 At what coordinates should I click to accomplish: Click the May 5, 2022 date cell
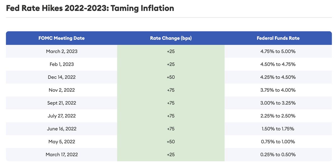[62, 142]
